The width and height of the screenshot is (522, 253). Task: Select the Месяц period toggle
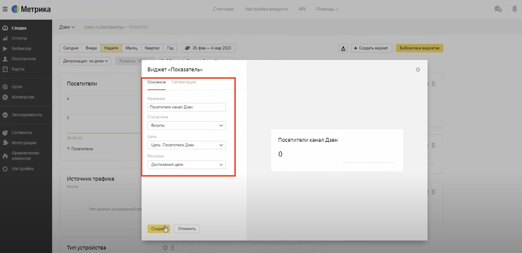131,48
